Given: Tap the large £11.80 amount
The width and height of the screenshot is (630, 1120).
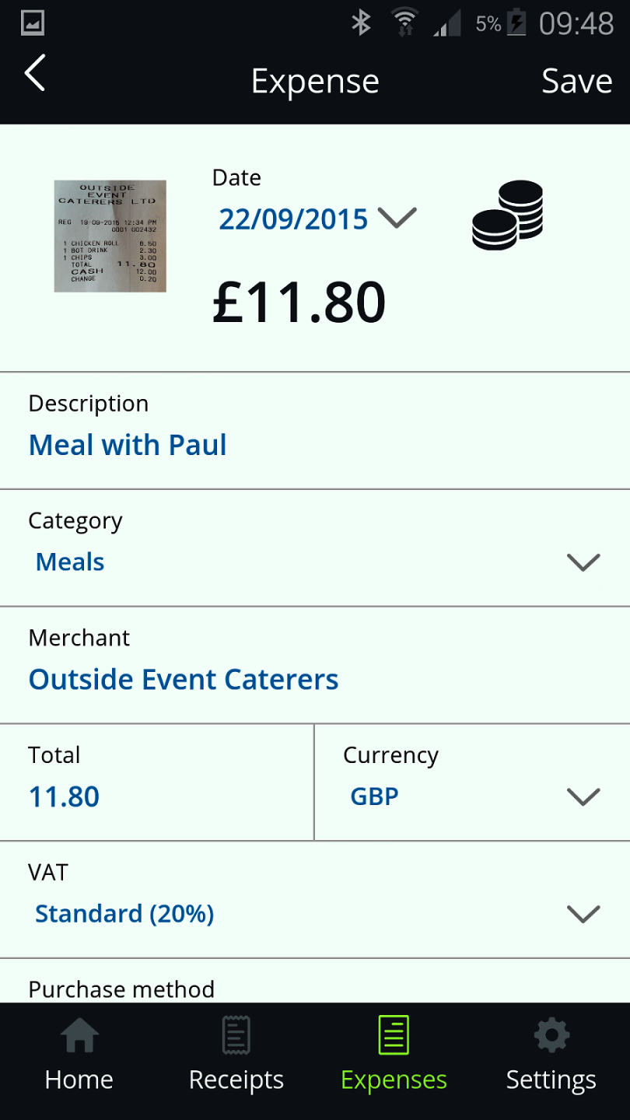Looking at the screenshot, I should pyautogui.click(x=299, y=303).
